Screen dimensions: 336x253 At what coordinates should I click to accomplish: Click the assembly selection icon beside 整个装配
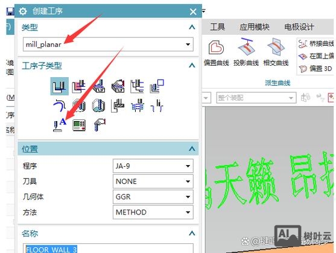(x=306, y=98)
